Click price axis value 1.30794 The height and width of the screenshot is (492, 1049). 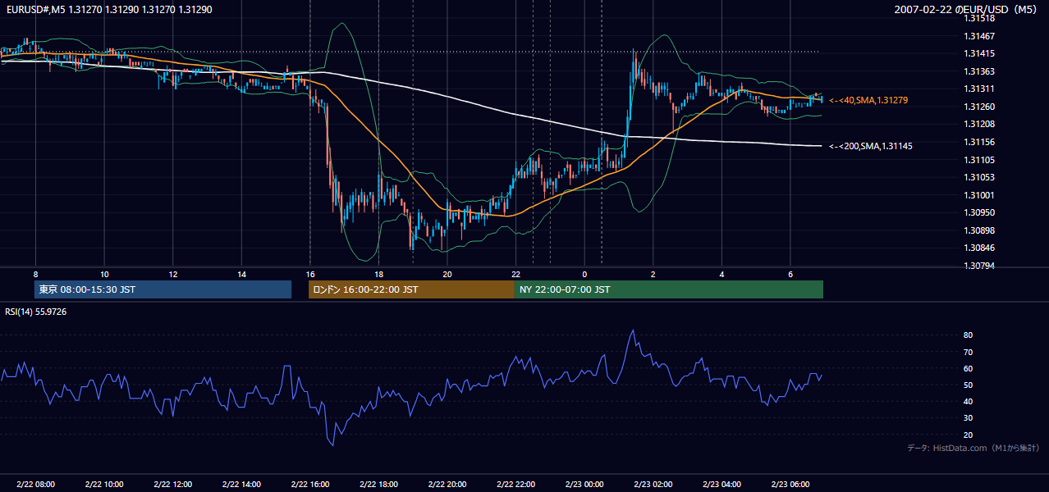(980, 266)
